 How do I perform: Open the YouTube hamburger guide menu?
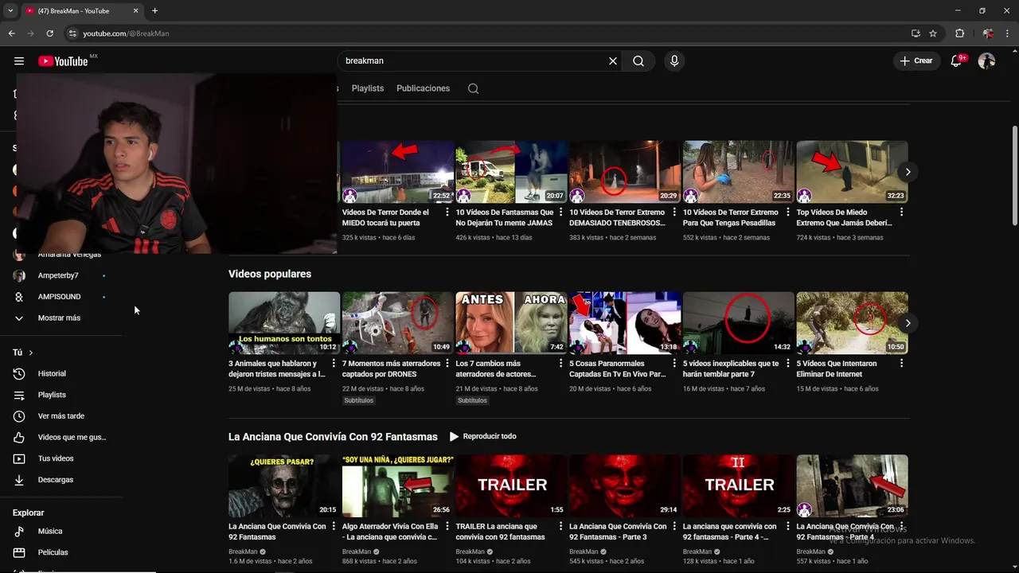(19, 61)
